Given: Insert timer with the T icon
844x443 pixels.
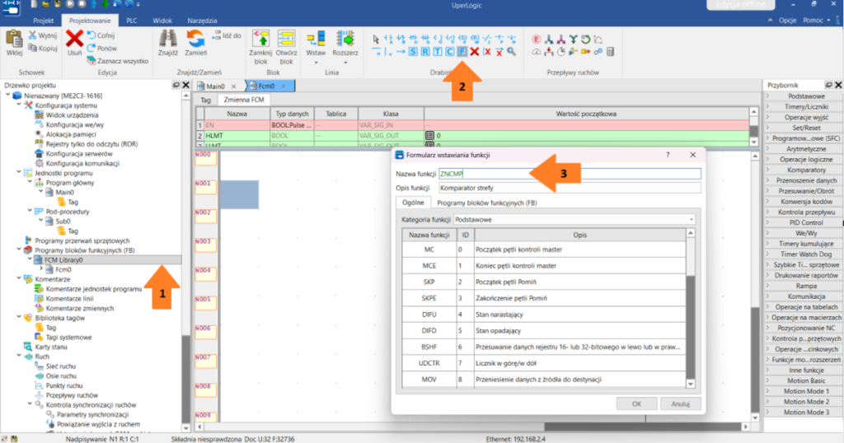Looking at the screenshot, I should (x=437, y=52).
